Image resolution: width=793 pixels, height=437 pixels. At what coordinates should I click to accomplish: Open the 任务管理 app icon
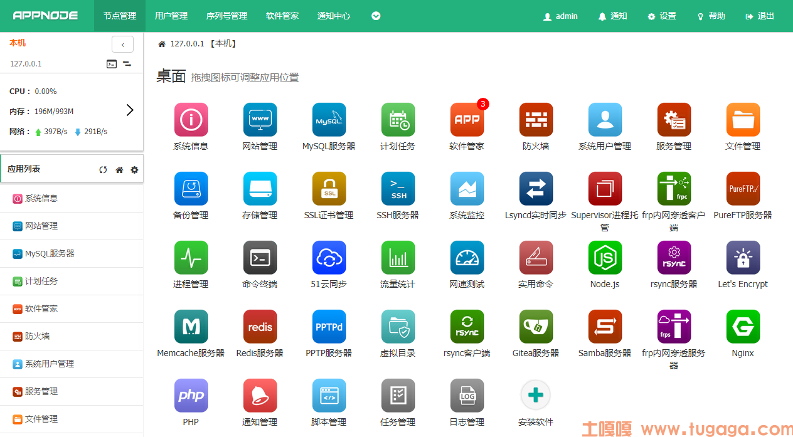pyautogui.click(x=398, y=396)
